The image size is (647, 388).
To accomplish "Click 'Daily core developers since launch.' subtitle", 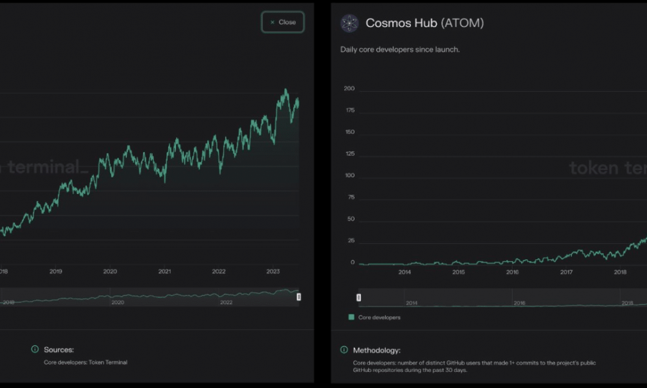I will click(x=400, y=50).
